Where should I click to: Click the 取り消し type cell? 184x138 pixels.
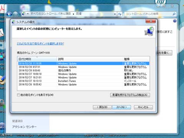128,71
